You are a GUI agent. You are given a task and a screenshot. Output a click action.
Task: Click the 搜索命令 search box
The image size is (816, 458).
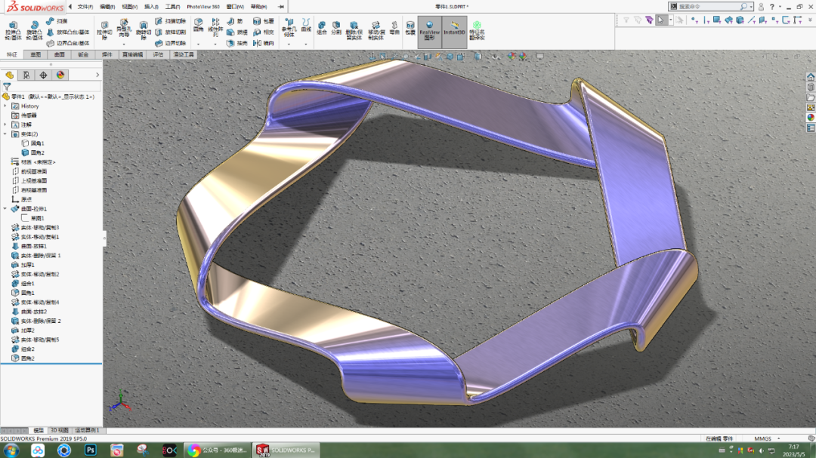coord(710,5)
